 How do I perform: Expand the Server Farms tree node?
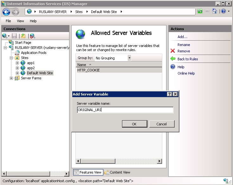(11, 78)
